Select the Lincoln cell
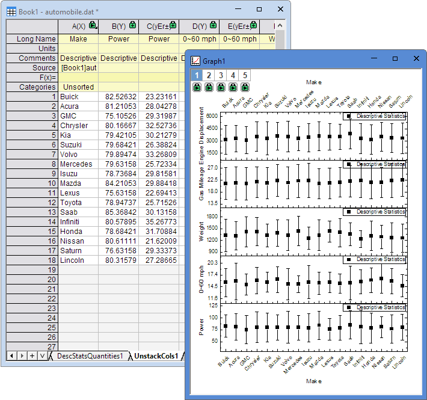Screen dimensions: 427x400 click(x=78, y=260)
